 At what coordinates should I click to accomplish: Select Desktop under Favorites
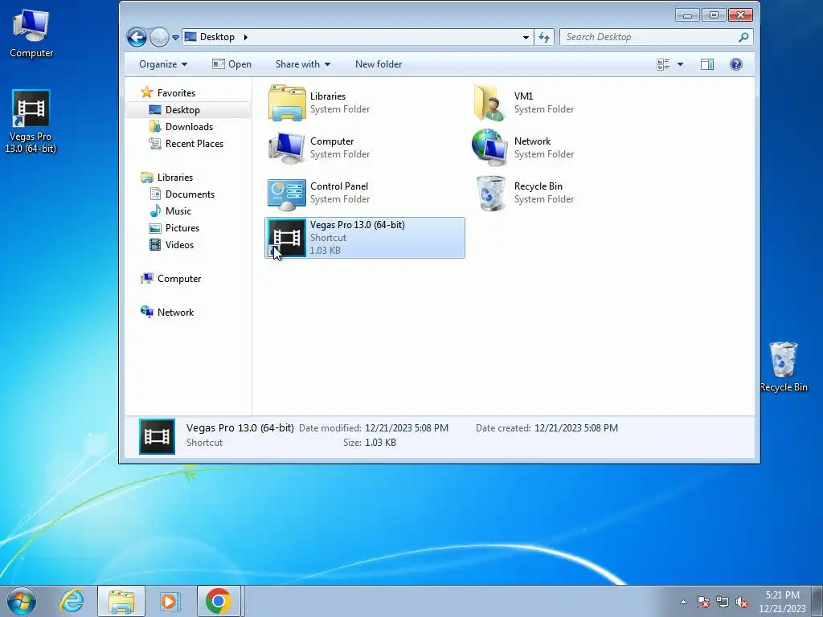point(182,109)
